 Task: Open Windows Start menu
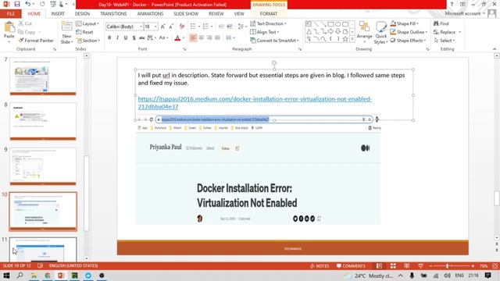pos(6,276)
